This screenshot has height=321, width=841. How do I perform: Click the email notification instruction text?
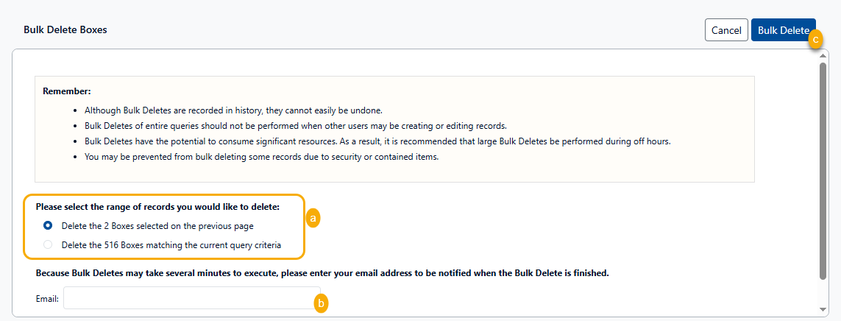click(322, 273)
